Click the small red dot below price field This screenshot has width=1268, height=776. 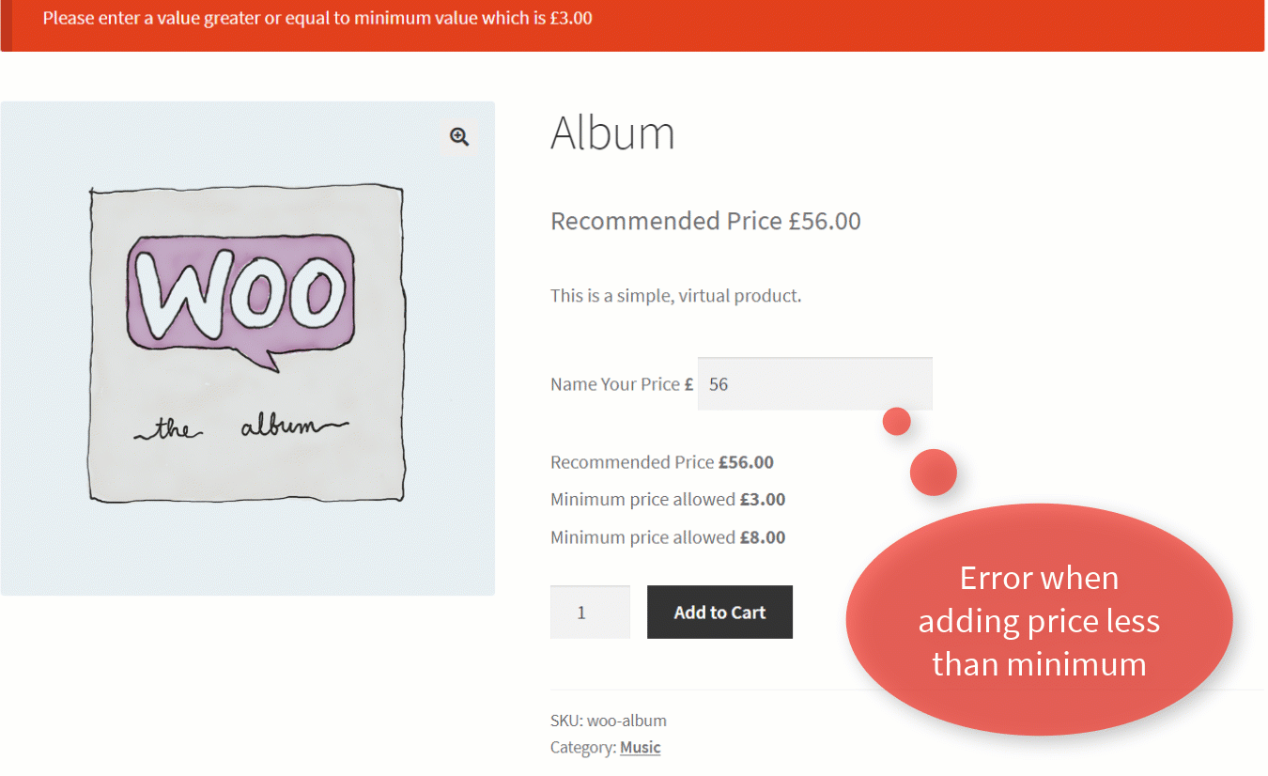click(897, 422)
